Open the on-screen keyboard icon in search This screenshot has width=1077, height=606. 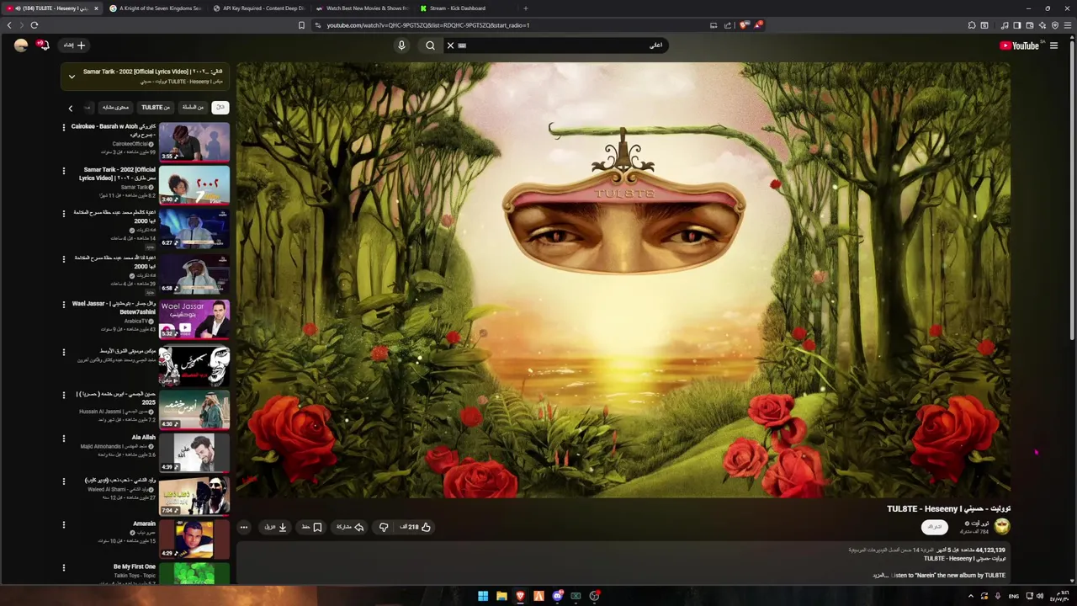(462, 45)
